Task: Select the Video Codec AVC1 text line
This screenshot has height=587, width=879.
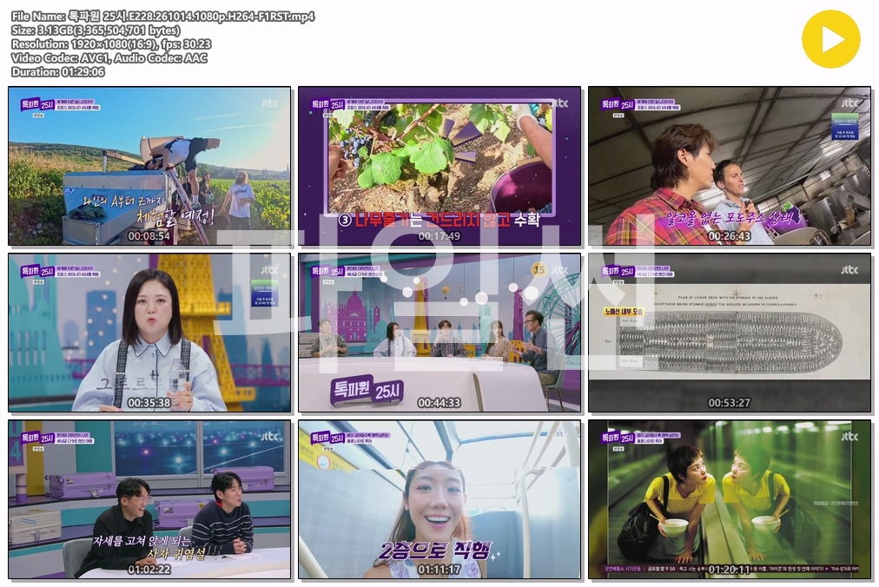Action: [109, 58]
